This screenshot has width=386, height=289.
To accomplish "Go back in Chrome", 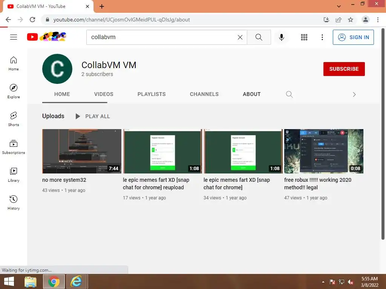I will [x=8, y=20].
